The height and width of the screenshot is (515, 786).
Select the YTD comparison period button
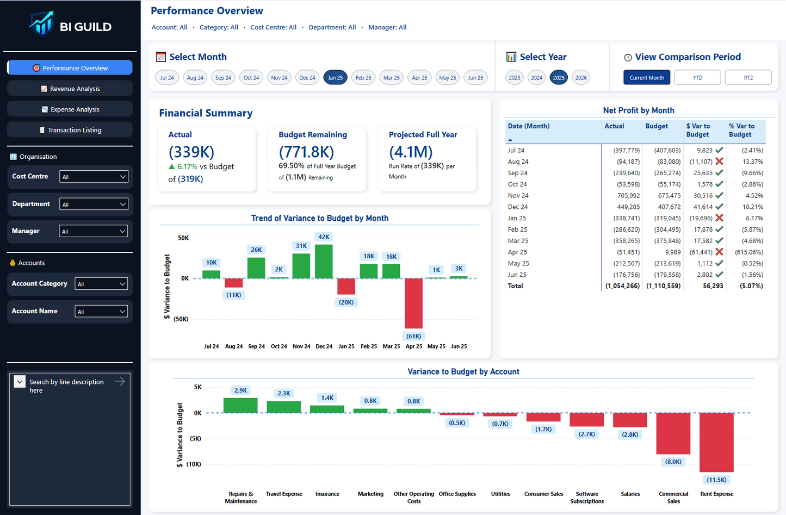[697, 77]
